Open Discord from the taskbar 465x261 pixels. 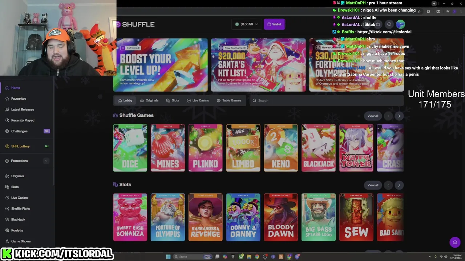click(297, 257)
